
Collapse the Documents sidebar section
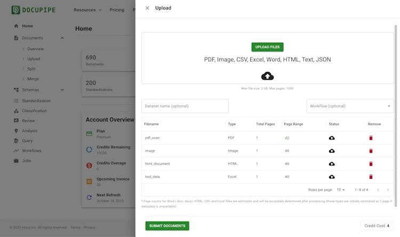62,38
